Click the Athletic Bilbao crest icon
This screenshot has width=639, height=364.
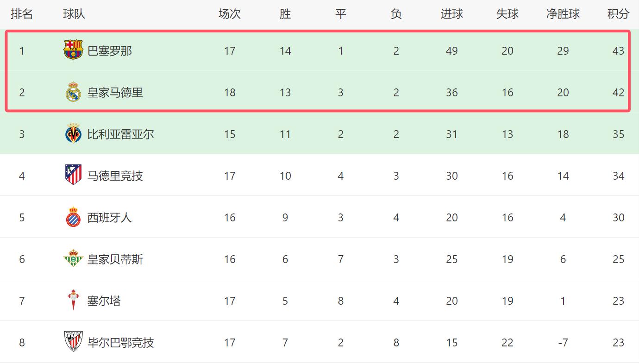[x=73, y=342]
